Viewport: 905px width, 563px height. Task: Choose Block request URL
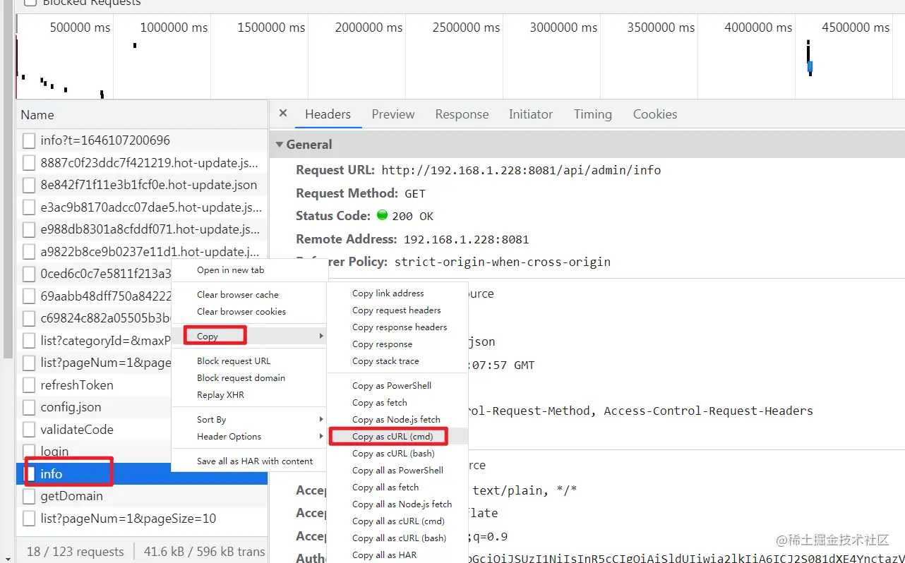(x=249, y=361)
